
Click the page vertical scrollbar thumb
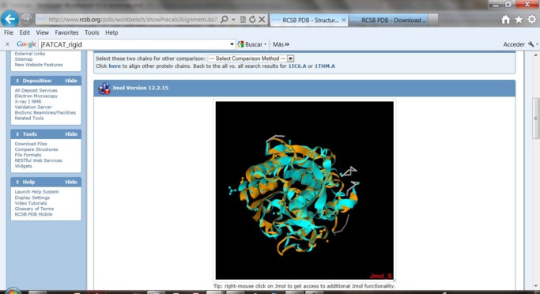click(535, 119)
